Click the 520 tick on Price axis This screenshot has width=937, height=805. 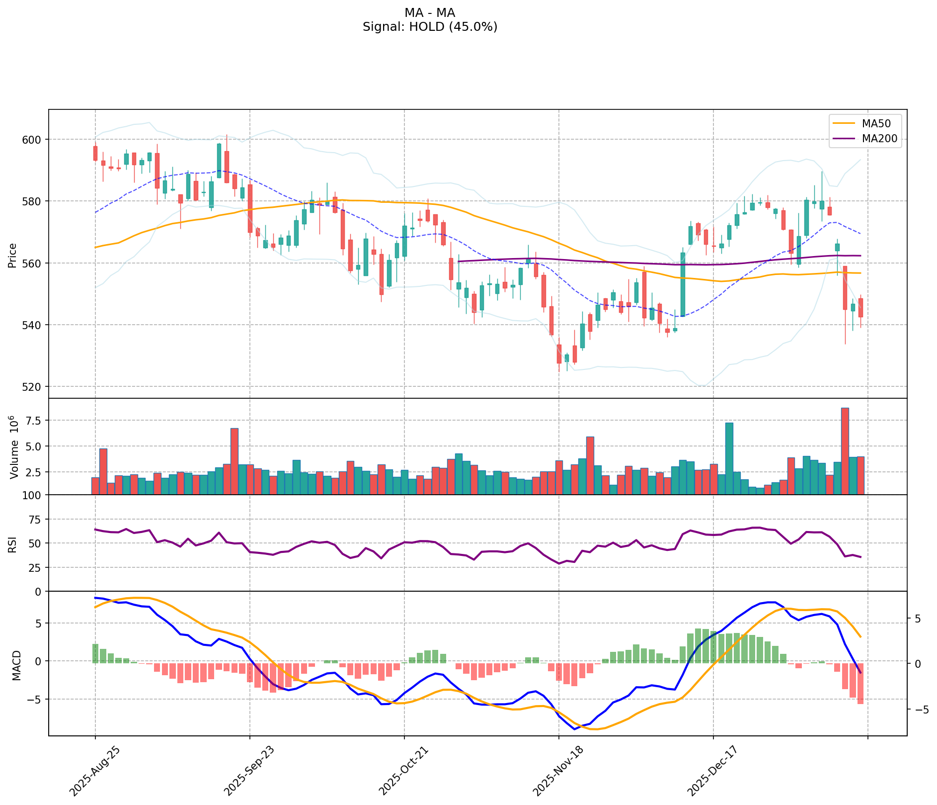click(31, 387)
